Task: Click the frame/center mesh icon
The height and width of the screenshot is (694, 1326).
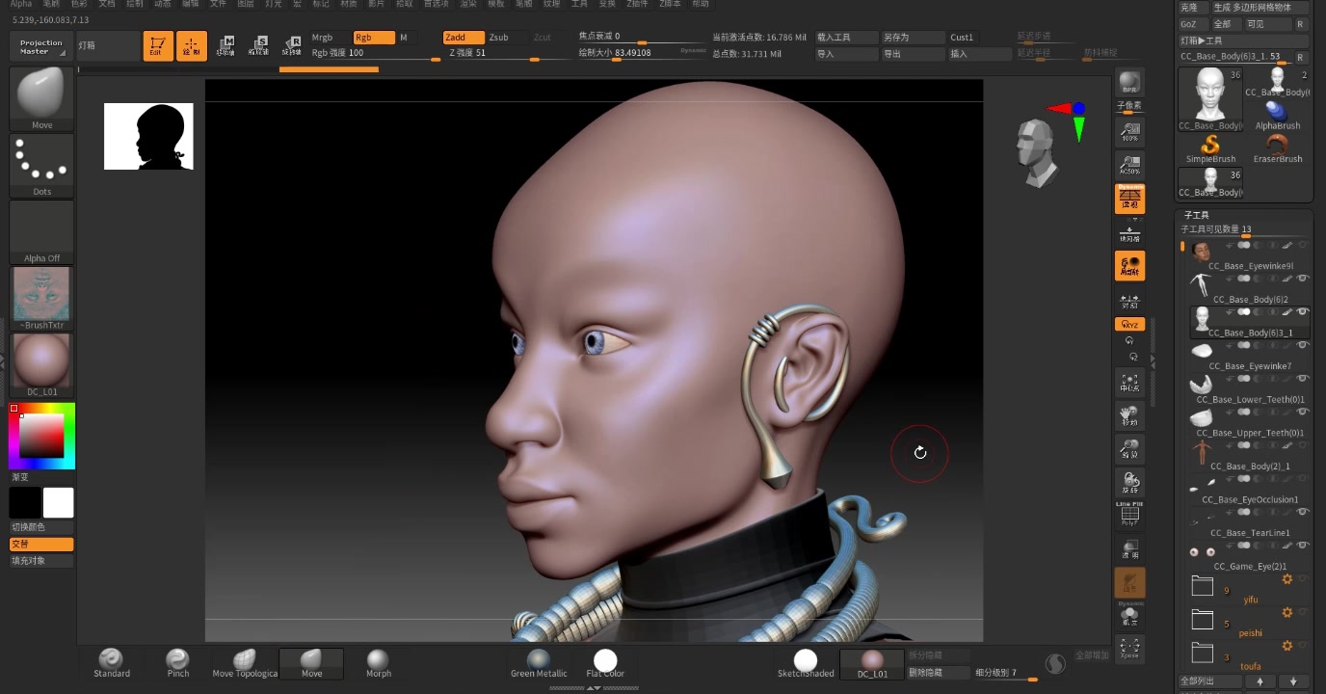Action: pos(1129,383)
